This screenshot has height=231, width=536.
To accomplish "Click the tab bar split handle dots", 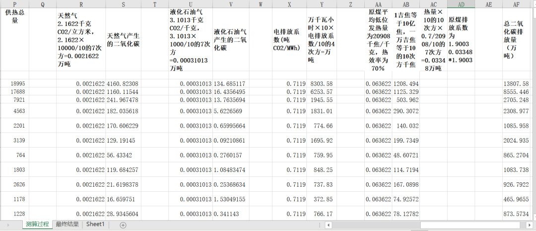I will click(x=319, y=225).
